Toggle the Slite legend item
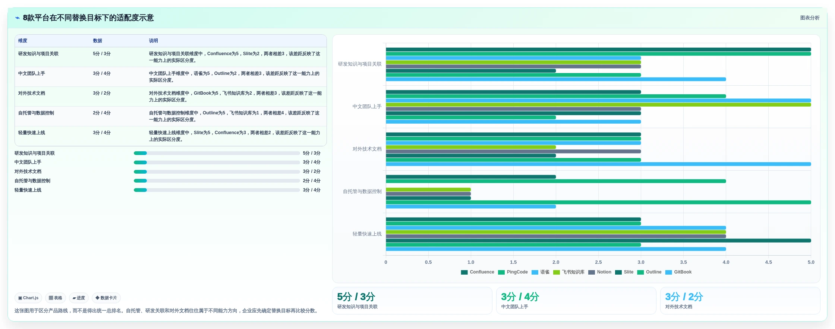 (624, 272)
